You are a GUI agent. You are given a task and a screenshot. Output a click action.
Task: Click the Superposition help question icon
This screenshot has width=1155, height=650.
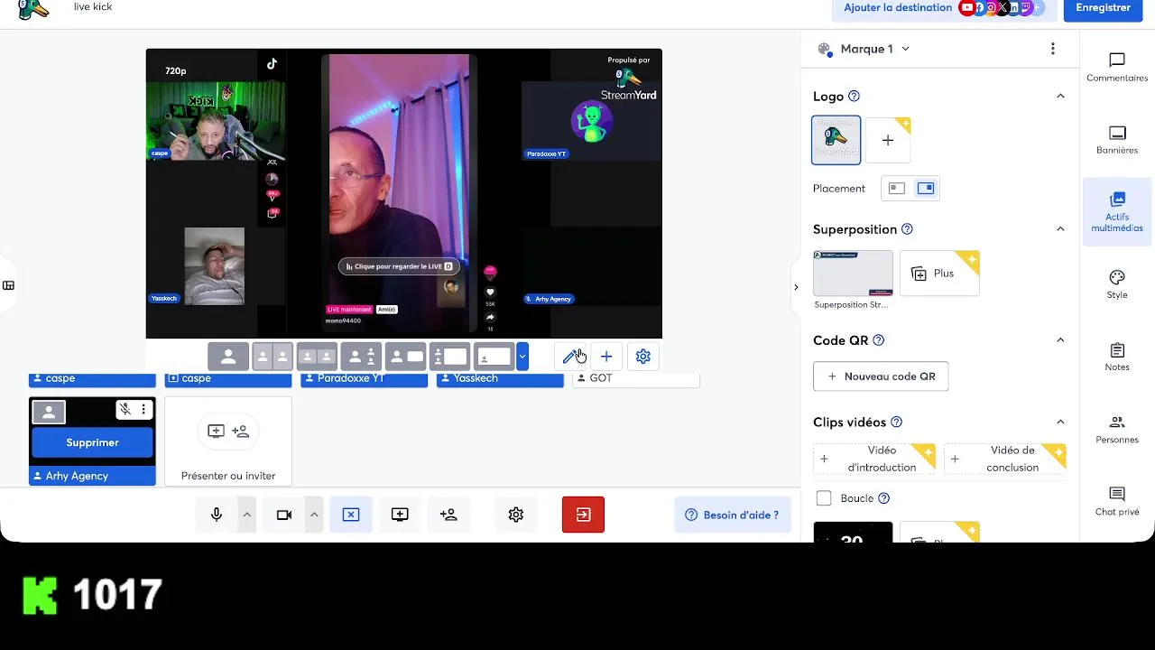(908, 229)
